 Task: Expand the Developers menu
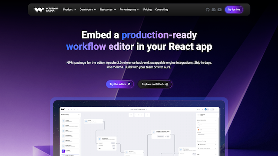click(88, 10)
